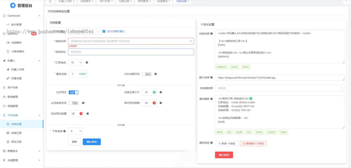Click the help icon next to 图片说明
This screenshot has height=168, width=351.
click(x=211, y=78)
